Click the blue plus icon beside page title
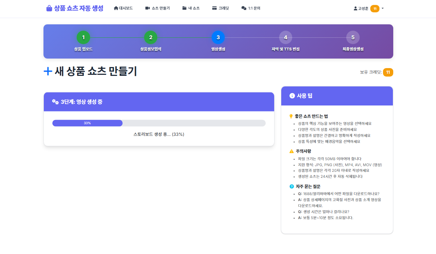This screenshot has height=254, width=436. coord(48,71)
